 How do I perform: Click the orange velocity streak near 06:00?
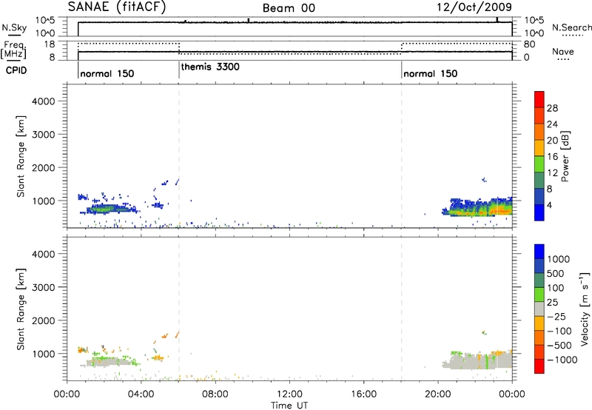[x=177, y=334]
